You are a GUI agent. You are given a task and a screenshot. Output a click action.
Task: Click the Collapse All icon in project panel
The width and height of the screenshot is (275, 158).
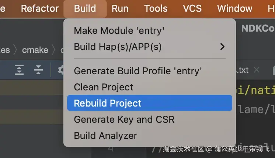pos(38,70)
